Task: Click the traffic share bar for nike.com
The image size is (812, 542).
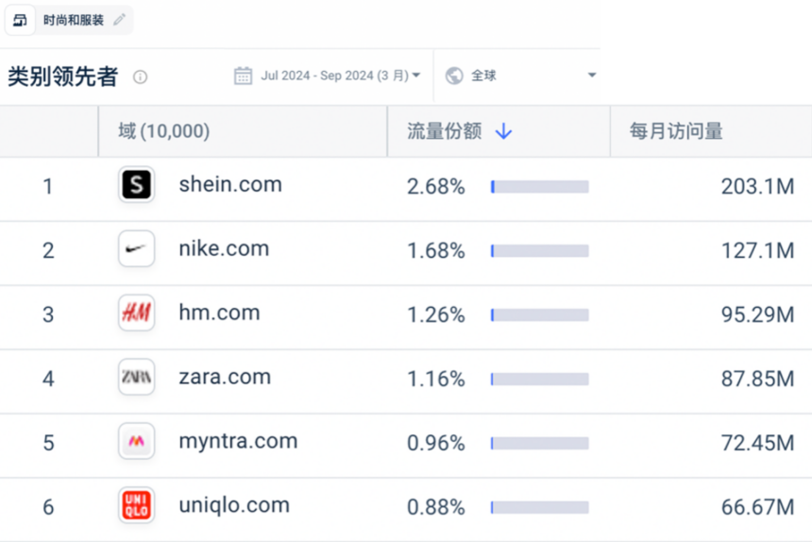Action: point(540,251)
